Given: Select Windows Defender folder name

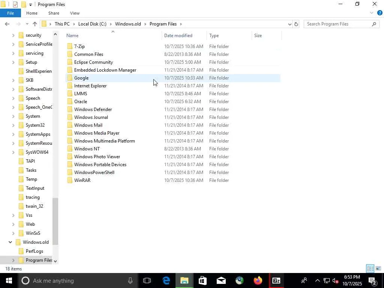Looking at the screenshot, I should [x=93, y=109].
